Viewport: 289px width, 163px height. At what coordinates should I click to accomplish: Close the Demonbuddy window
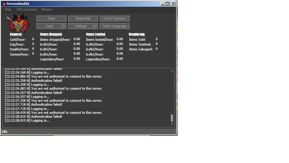173,4
